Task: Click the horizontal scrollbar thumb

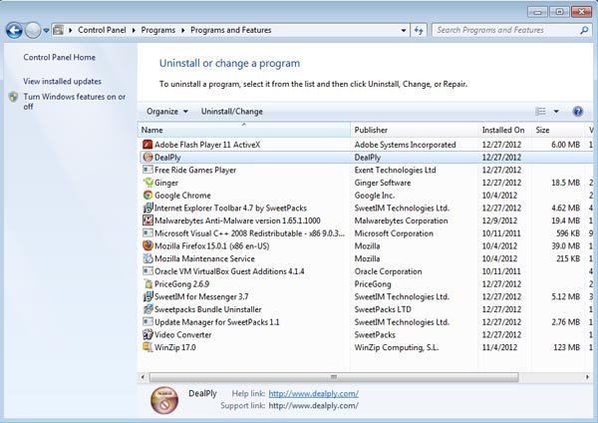Action: (x=334, y=377)
